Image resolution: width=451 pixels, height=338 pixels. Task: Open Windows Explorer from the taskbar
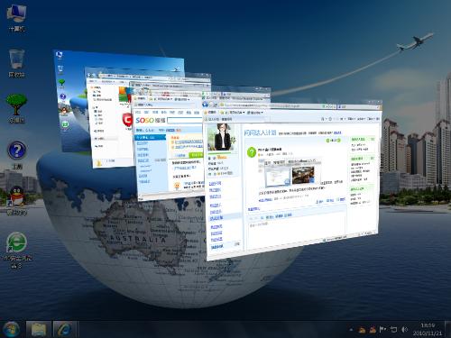[x=39, y=329]
